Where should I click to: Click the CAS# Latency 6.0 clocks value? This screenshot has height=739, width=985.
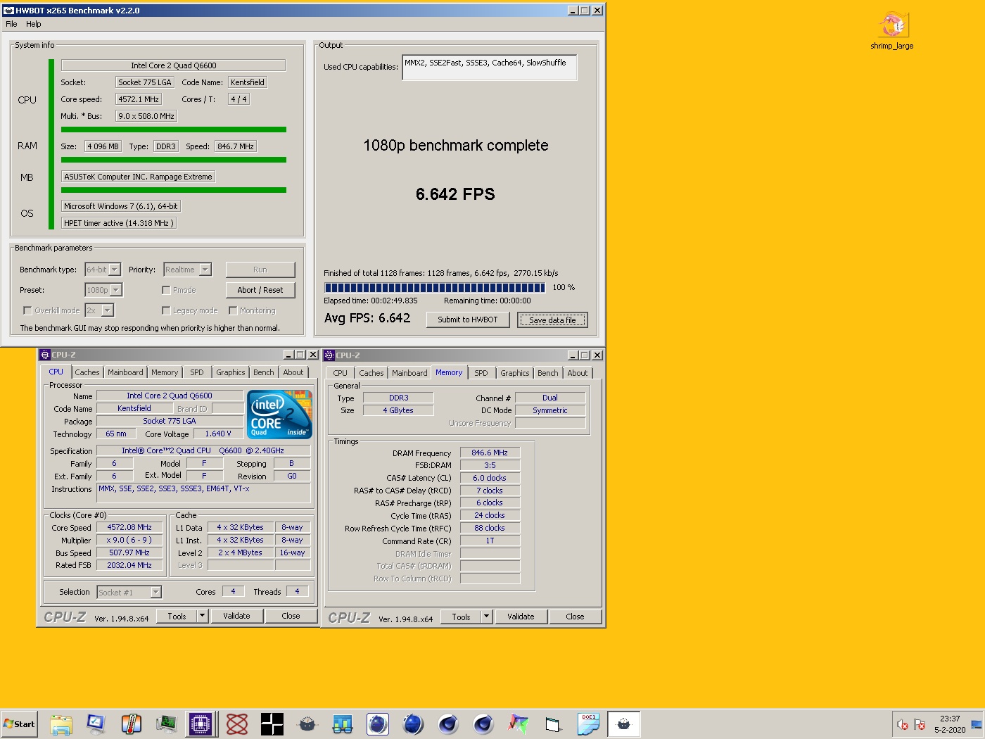point(490,478)
